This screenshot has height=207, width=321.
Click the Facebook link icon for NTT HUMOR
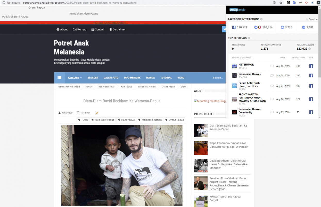[x=311, y=66]
